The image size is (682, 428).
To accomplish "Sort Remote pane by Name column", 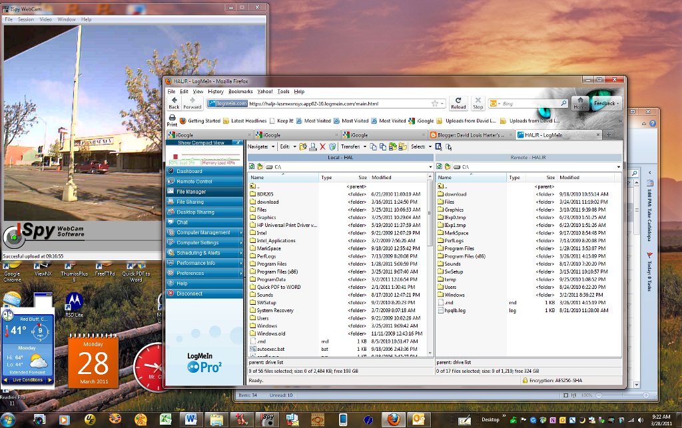I will point(472,177).
